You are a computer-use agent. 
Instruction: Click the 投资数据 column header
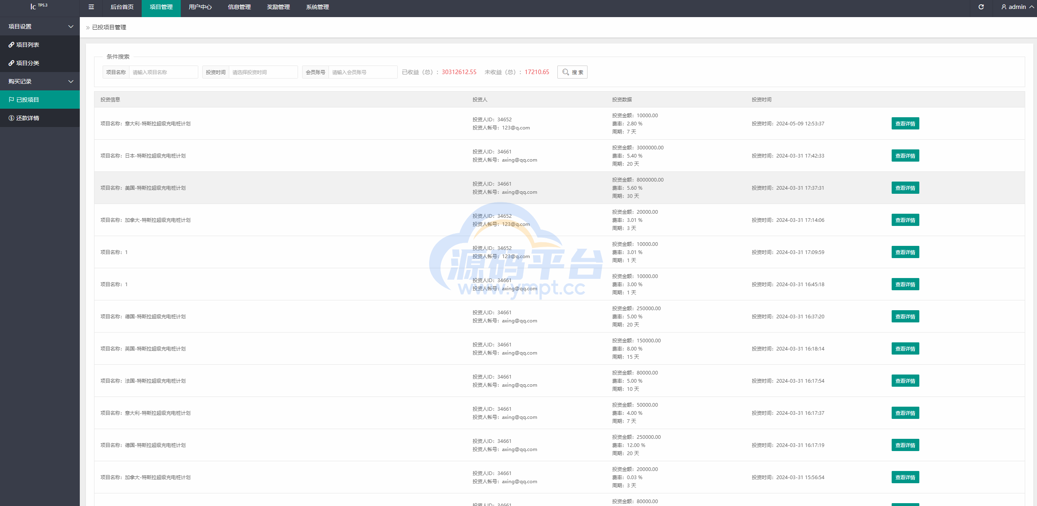[622, 99]
